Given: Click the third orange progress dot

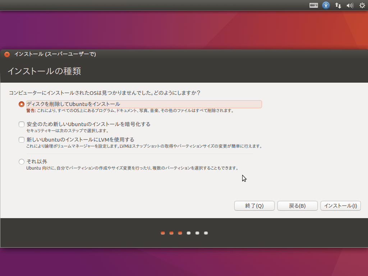Looking at the screenshot, I should (180, 233).
